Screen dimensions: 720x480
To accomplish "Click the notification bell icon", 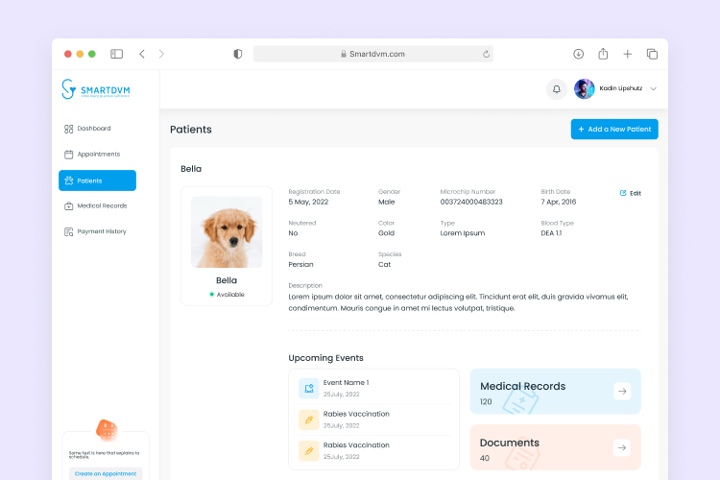I will [557, 89].
